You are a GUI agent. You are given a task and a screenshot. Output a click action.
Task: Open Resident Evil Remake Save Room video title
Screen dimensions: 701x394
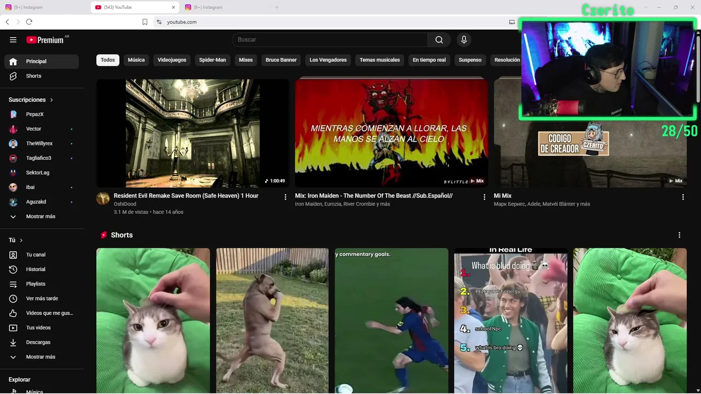pyautogui.click(x=186, y=196)
